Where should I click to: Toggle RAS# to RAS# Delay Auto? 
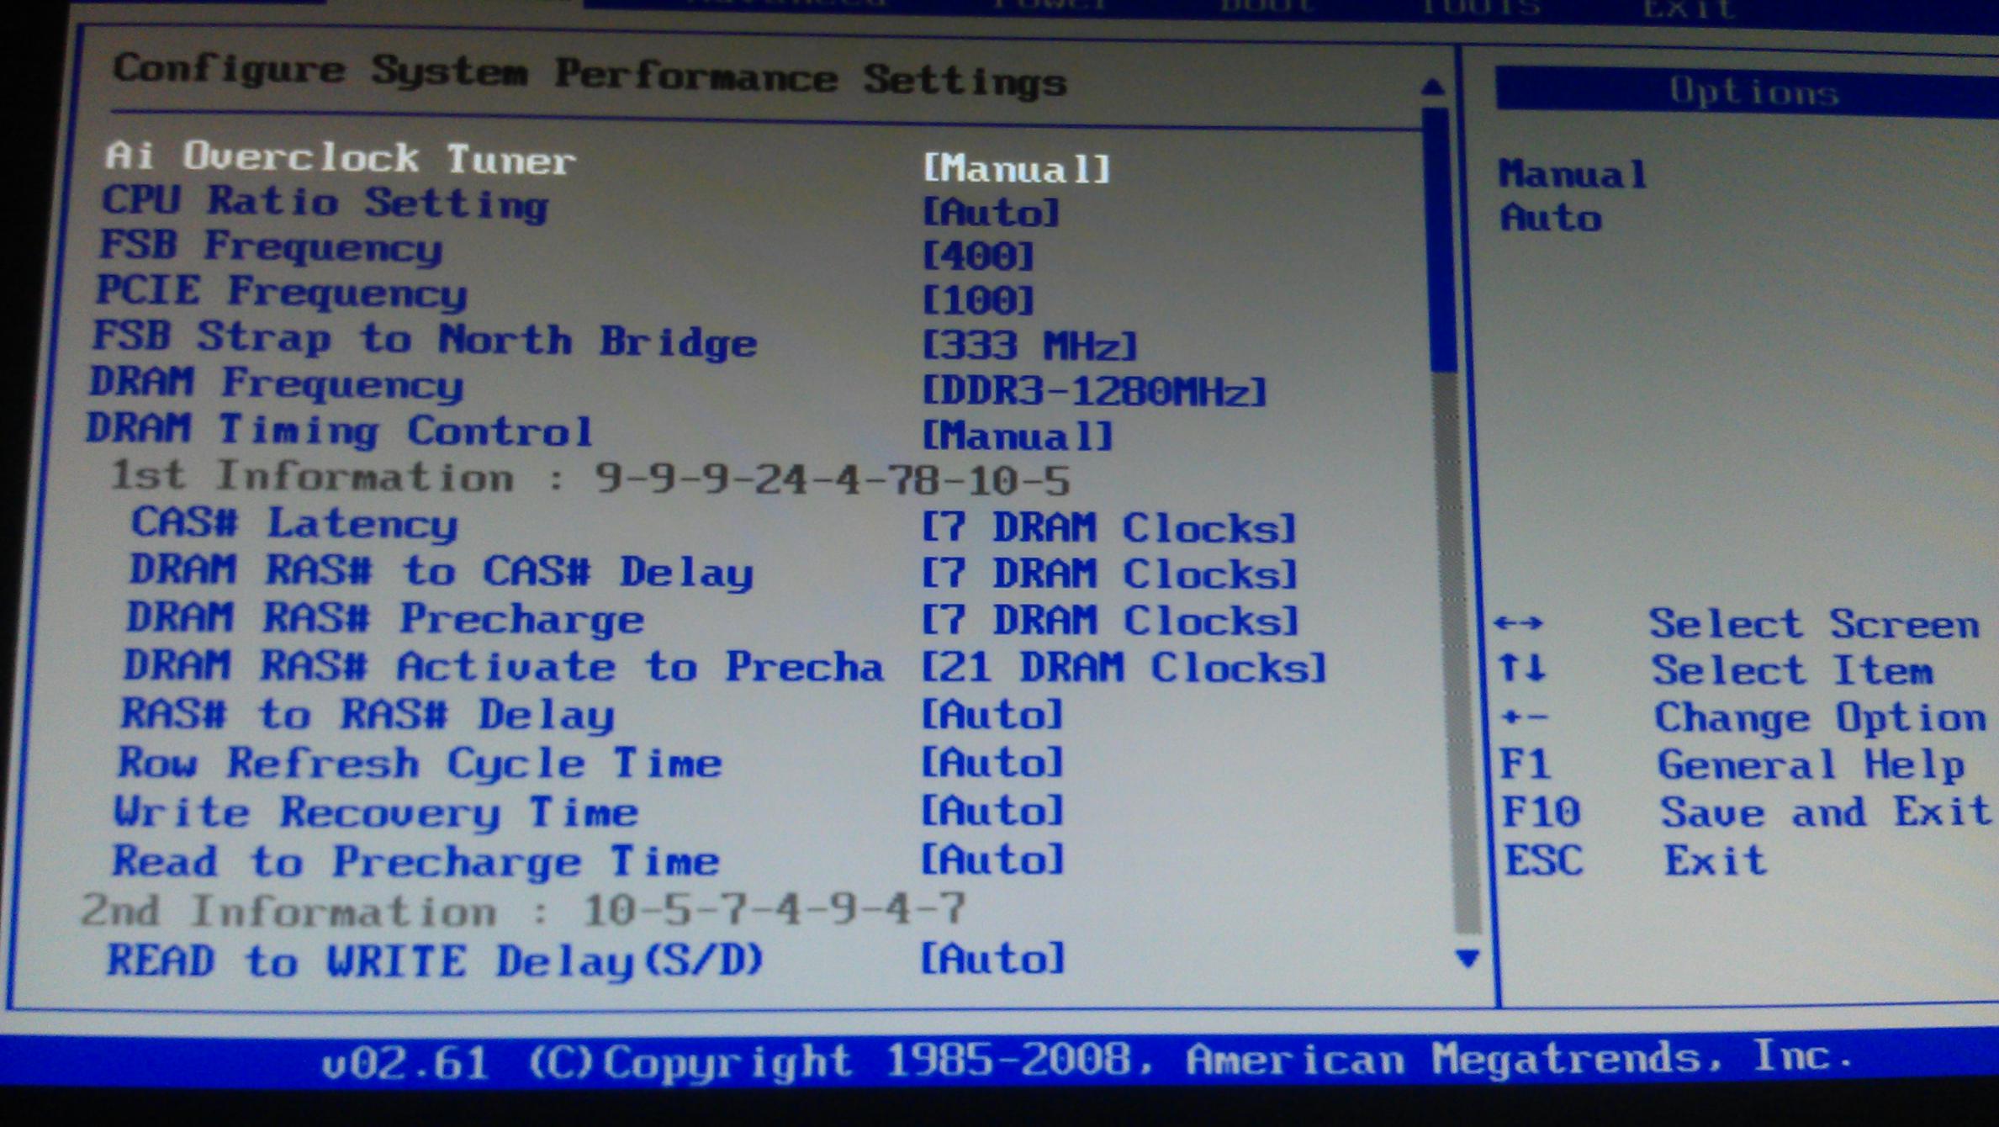click(x=992, y=716)
